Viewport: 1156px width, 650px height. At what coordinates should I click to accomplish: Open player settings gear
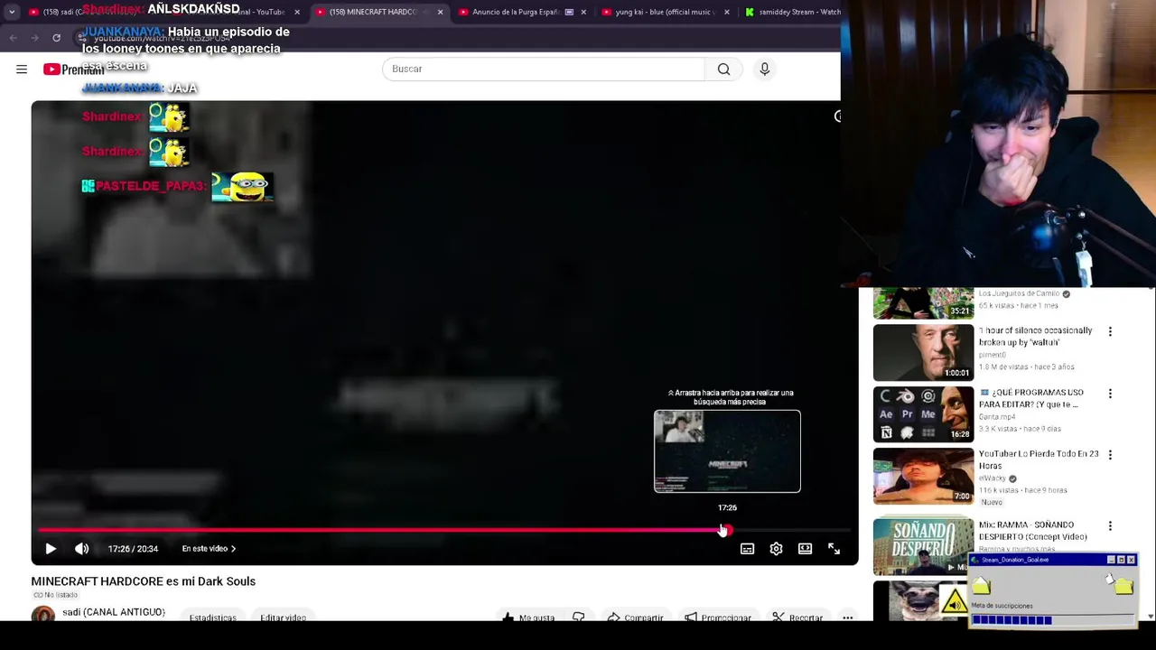[x=776, y=548]
